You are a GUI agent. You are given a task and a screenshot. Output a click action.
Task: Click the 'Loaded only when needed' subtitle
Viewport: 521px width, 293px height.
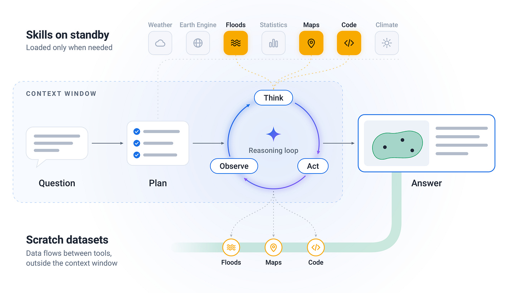pyautogui.click(x=69, y=47)
